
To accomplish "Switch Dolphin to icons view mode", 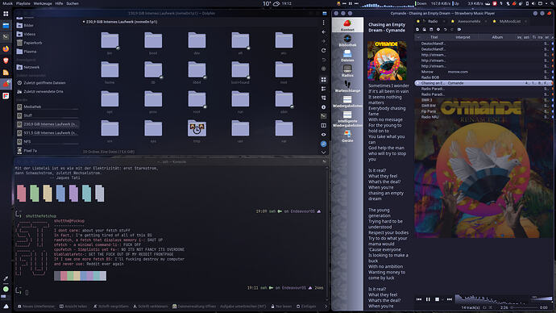I will (x=323, y=80).
